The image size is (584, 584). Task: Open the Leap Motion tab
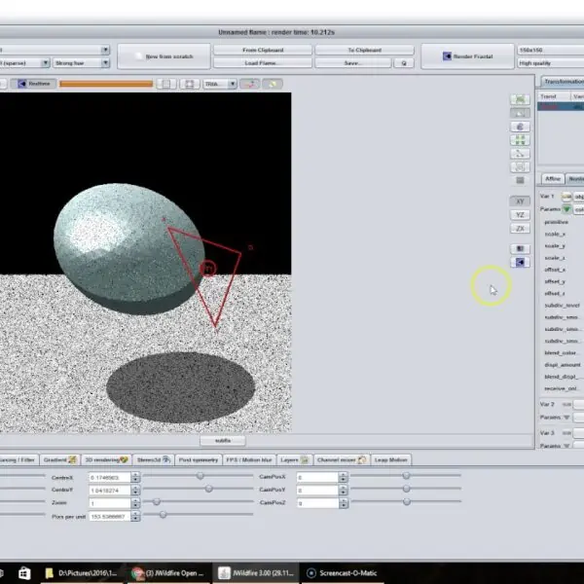click(x=390, y=460)
